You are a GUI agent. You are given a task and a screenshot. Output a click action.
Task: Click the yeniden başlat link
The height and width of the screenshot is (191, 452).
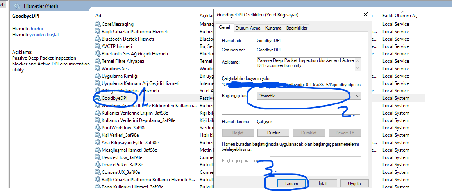coord(44,35)
